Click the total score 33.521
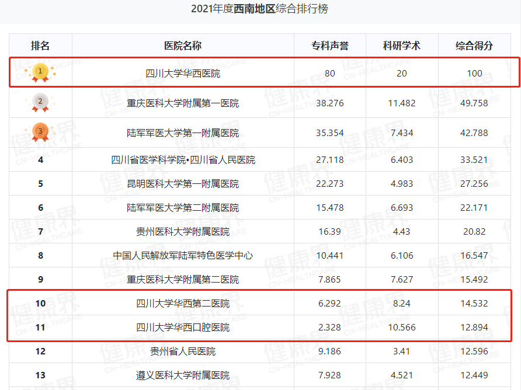Viewport: 521px width, 390px height. [x=474, y=160]
